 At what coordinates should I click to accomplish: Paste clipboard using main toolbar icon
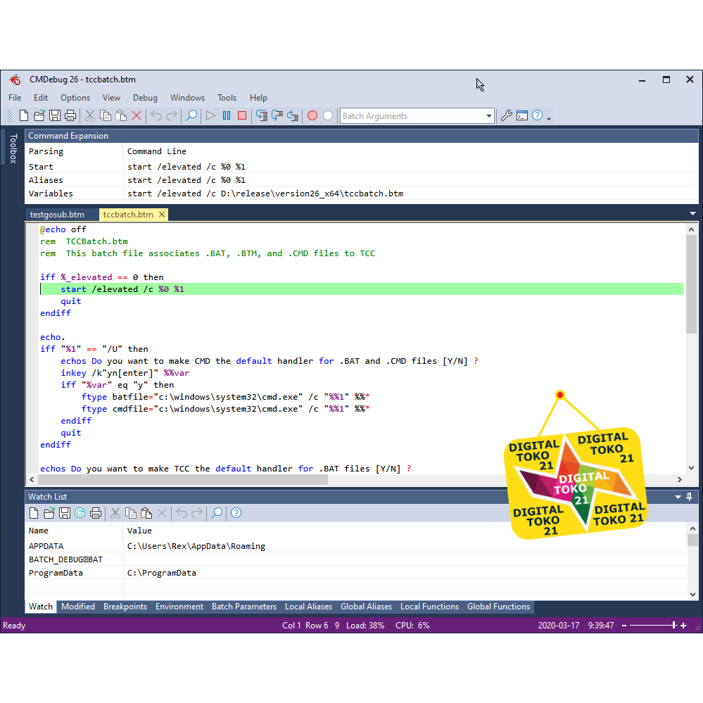click(x=121, y=115)
